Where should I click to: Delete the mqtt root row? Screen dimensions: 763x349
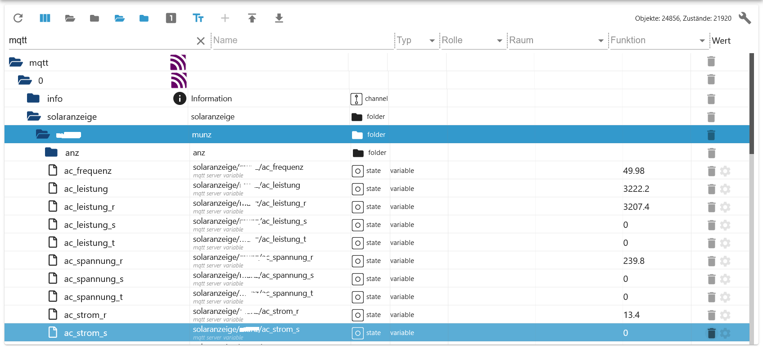click(711, 61)
